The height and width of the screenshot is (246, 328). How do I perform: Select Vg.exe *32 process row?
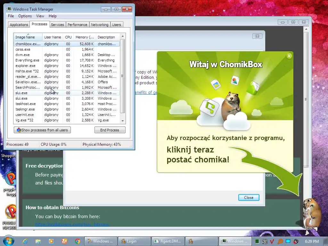(x=67, y=120)
